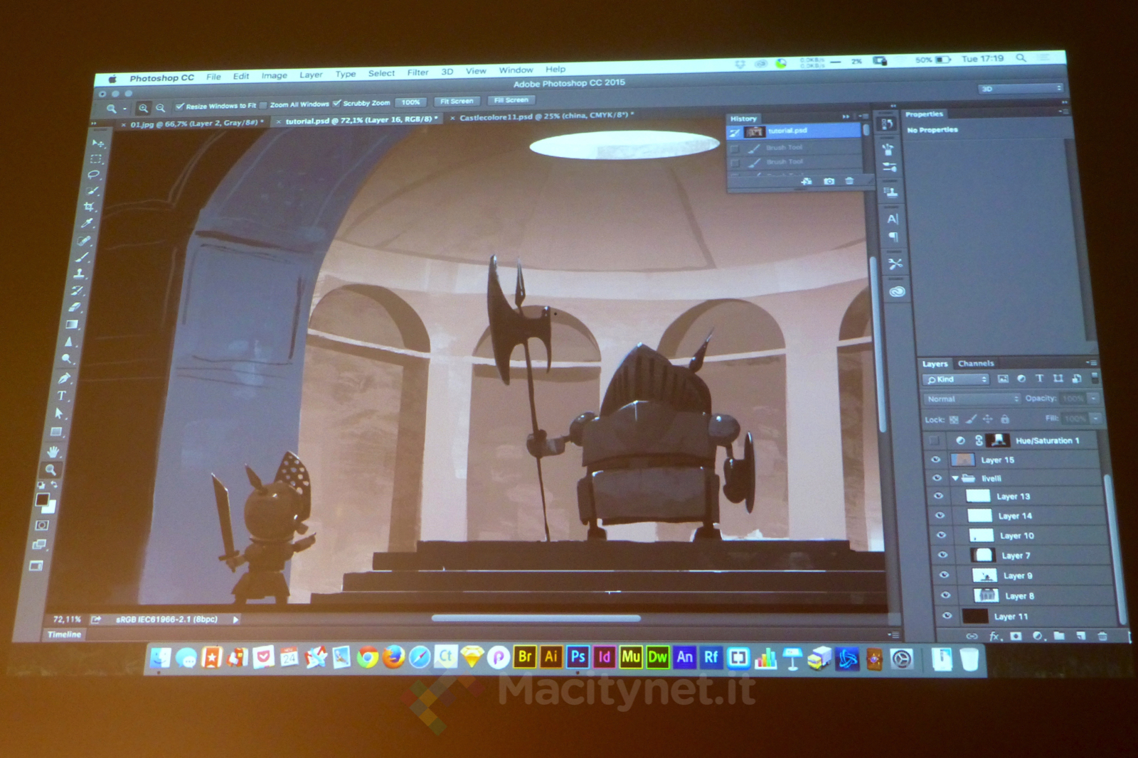Select the tutorial.psd history snapshot
1138x758 pixels.
pos(794,131)
